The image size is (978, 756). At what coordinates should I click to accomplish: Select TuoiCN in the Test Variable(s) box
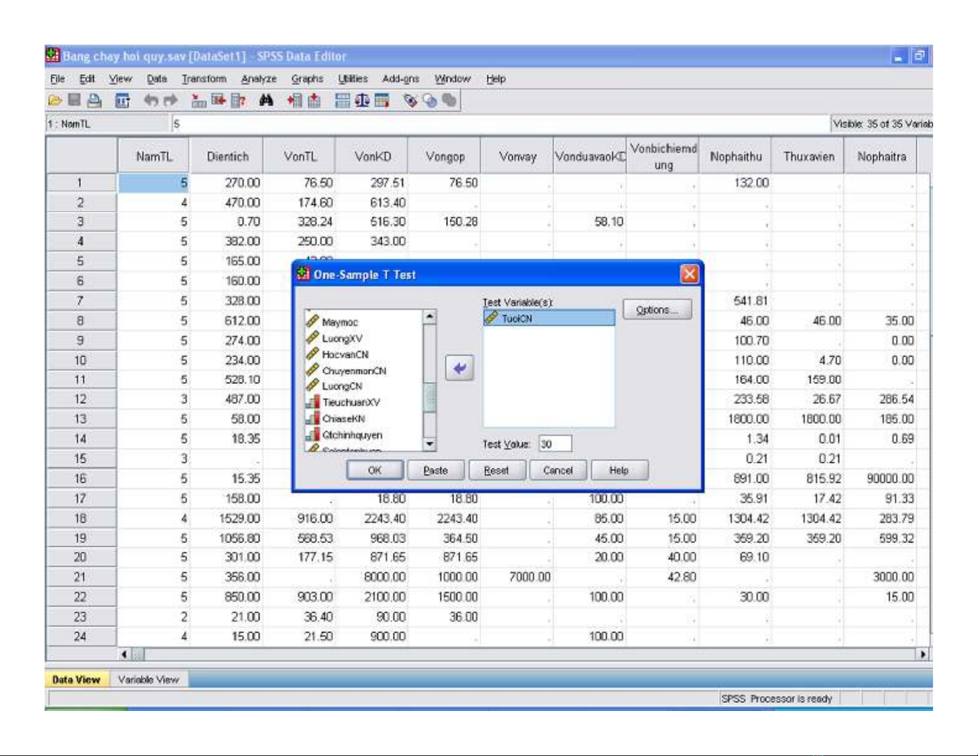516,318
